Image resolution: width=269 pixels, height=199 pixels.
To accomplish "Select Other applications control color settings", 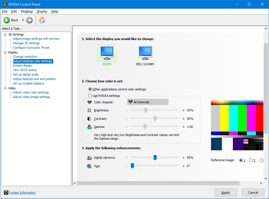I will (90, 89).
